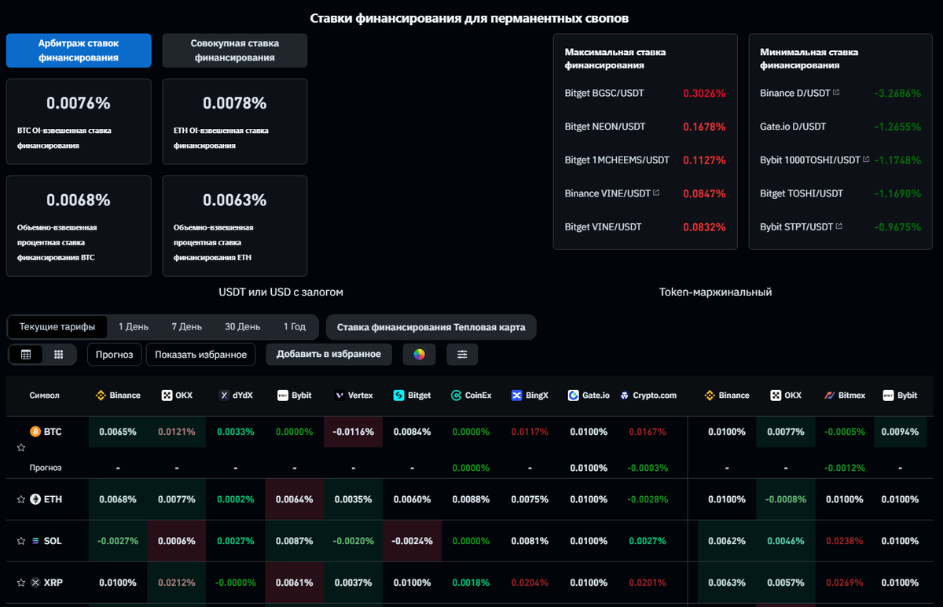Click SOL Bitmex rate 0.0238%
The height and width of the screenshot is (607, 943).
click(x=845, y=541)
